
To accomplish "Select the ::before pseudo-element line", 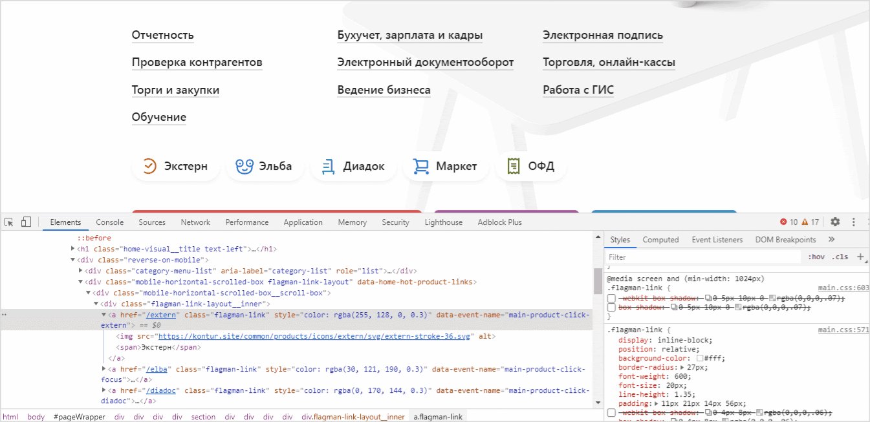I will tap(94, 238).
